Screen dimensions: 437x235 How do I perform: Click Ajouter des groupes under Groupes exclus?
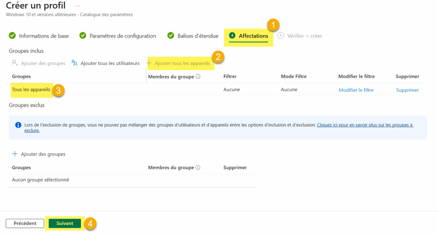(x=43, y=154)
